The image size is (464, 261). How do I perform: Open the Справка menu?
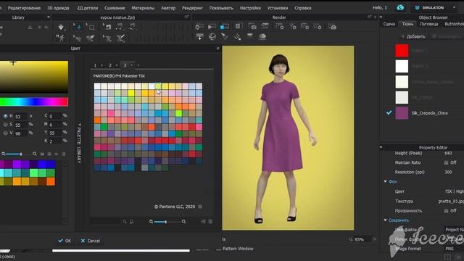coord(303,8)
